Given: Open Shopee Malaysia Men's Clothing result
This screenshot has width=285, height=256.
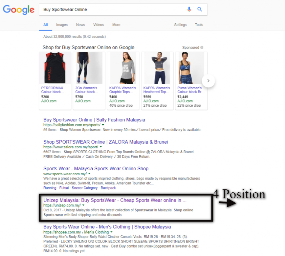Looking at the screenshot, I should tap(107, 227).
